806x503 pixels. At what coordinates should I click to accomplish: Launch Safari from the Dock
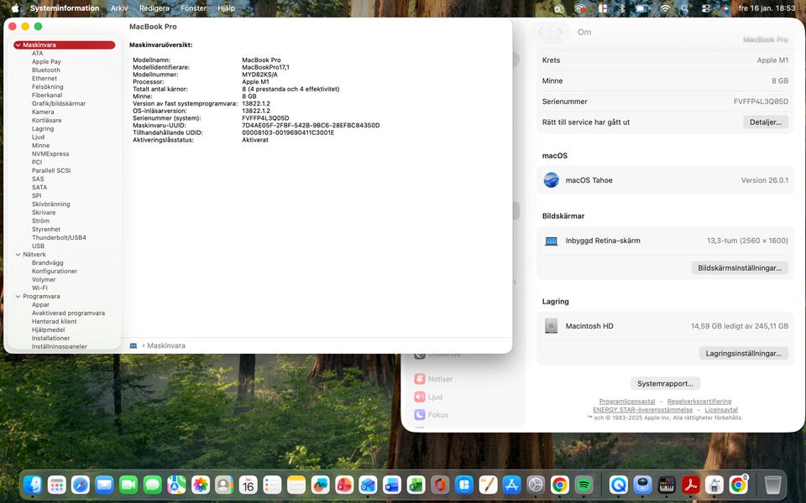[x=81, y=485]
